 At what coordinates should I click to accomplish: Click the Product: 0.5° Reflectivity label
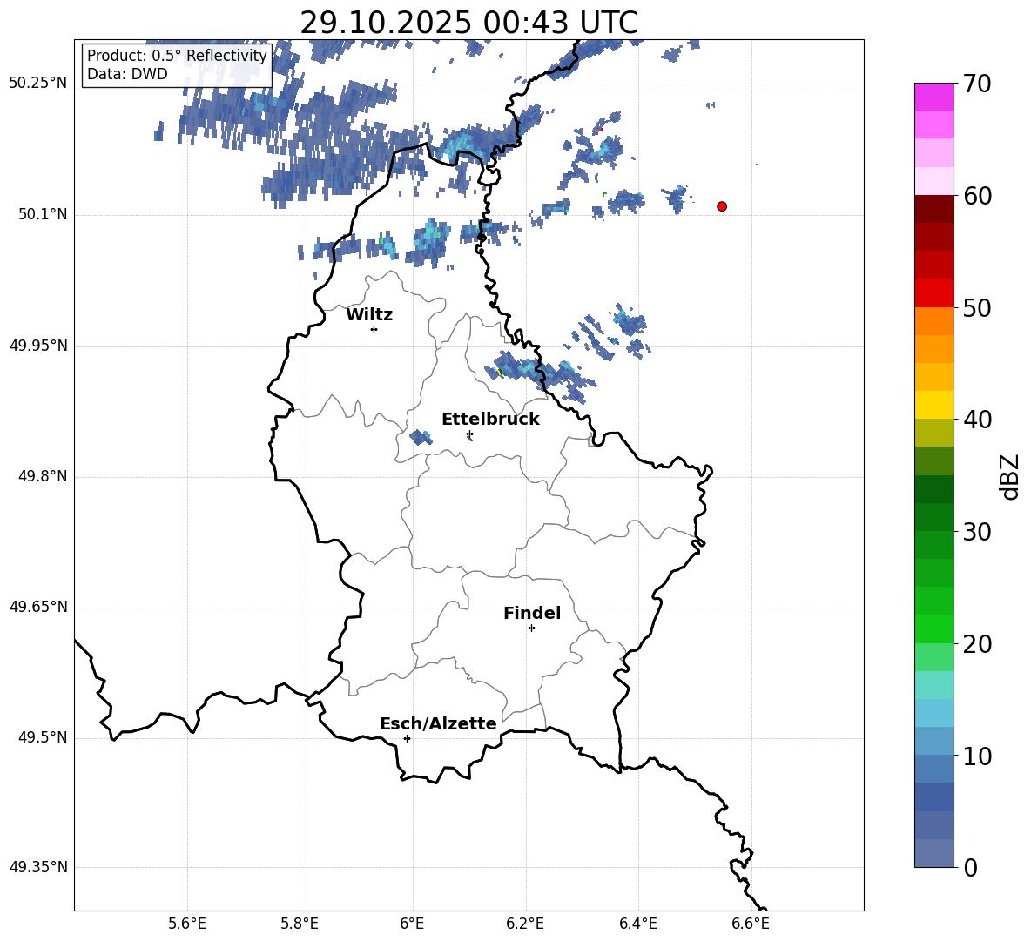pos(177,55)
